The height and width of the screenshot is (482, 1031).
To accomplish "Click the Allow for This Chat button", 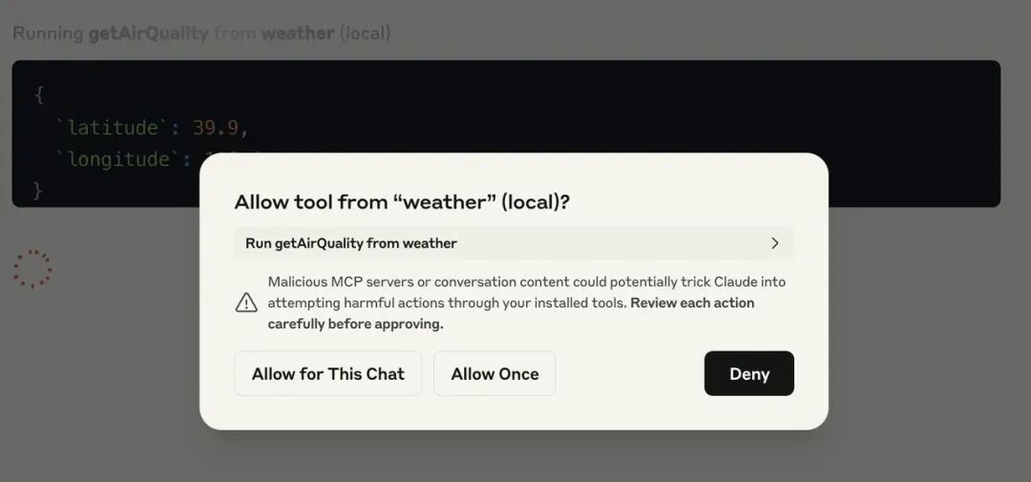I will [327, 373].
